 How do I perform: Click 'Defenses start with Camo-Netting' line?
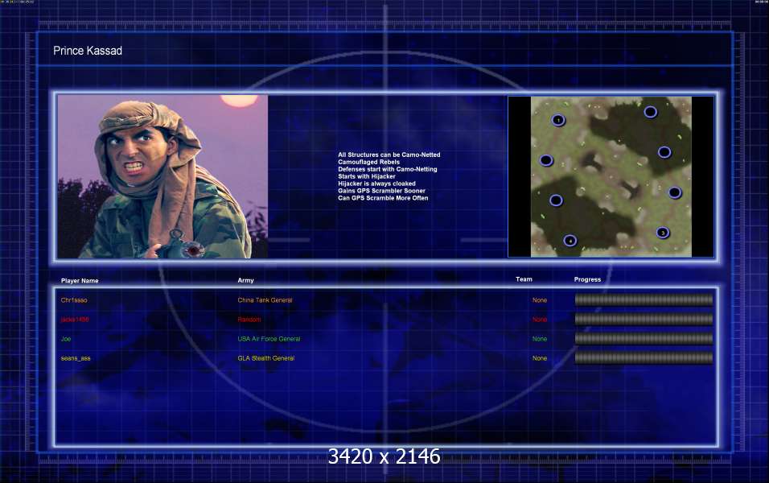pos(388,169)
